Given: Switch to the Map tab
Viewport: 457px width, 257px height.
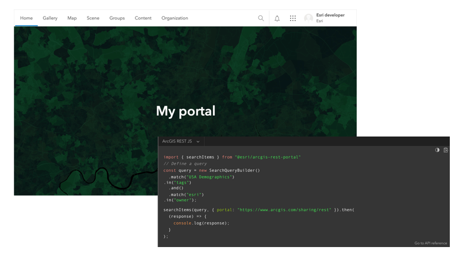Looking at the screenshot, I should point(72,18).
